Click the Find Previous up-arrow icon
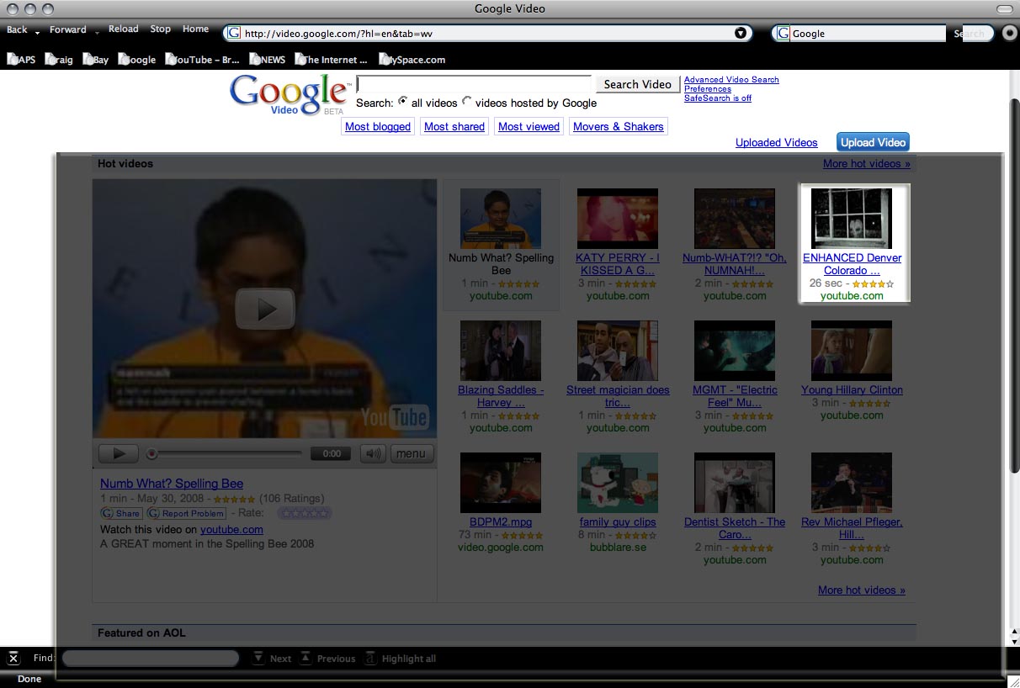The image size is (1020, 688). (x=306, y=659)
